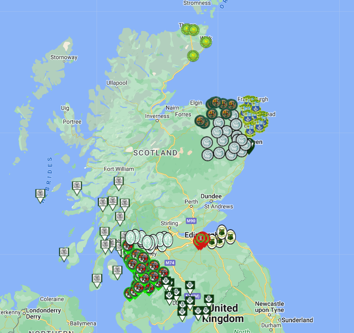Select the Stromness label in Orkney

coord(197,3)
